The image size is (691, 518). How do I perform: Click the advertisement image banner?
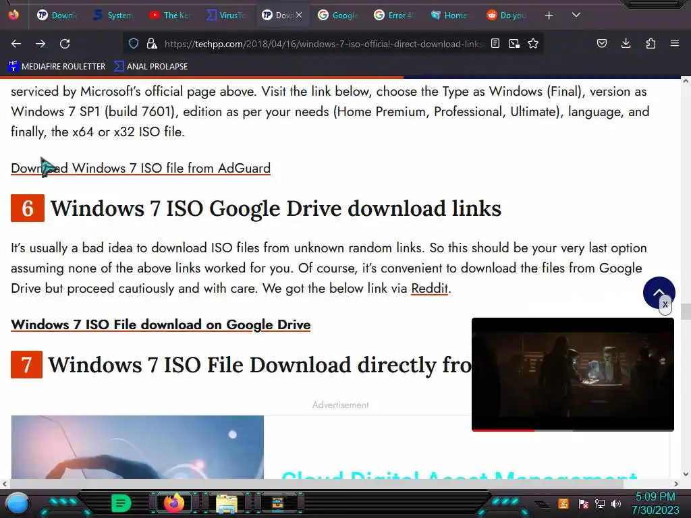[x=138, y=447]
